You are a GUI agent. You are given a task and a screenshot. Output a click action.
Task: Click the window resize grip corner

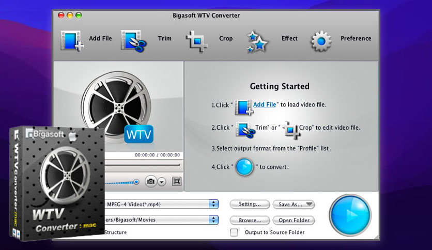tap(376, 237)
